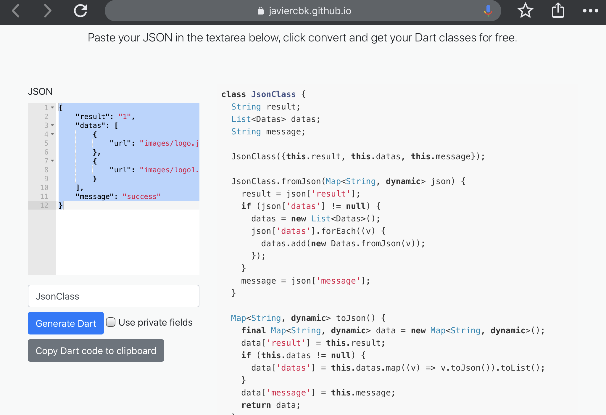Enable Use private fields checkbox

pyautogui.click(x=110, y=322)
